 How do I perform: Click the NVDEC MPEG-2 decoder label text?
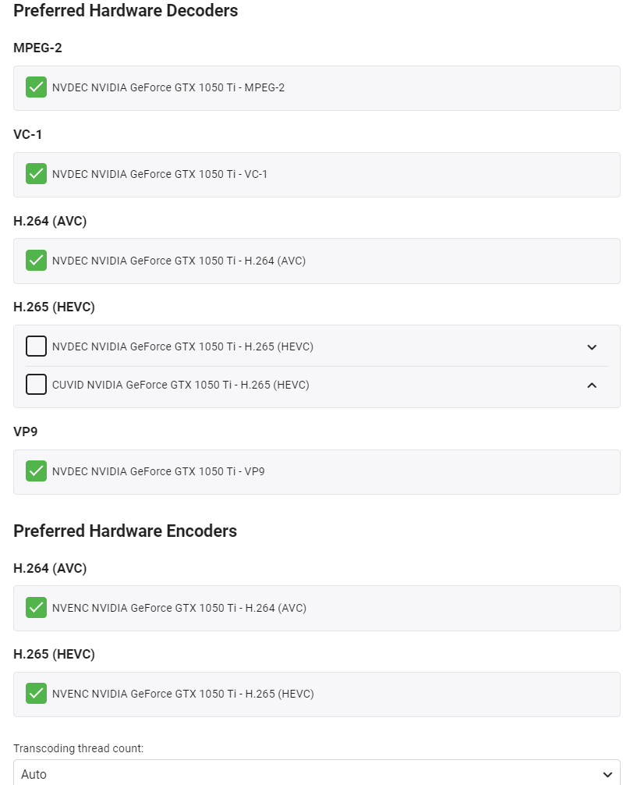168,87
